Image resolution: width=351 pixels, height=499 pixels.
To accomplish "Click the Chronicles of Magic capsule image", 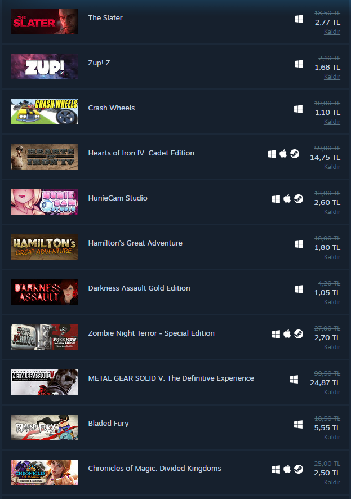I will (45, 472).
